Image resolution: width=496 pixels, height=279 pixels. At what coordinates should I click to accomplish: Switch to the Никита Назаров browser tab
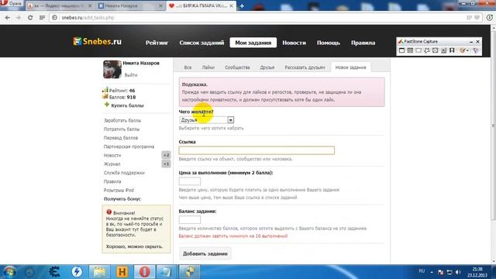point(131,5)
